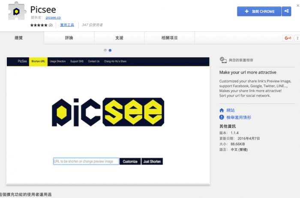Click Usage Direction in screenshot nav bar
Image resolution: width=300 pixels, height=198 pixels.
(x=57, y=61)
